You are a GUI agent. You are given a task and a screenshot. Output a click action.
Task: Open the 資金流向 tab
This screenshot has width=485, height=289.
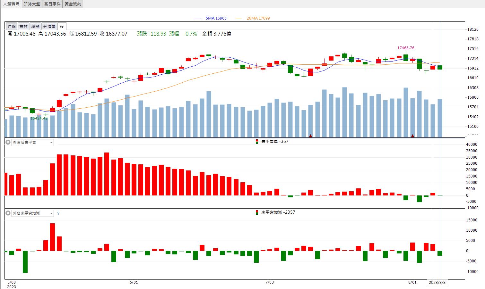point(73,4)
